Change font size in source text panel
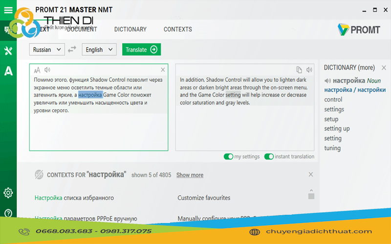The width and height of the screenshot is (391, 244). (37, 70)
